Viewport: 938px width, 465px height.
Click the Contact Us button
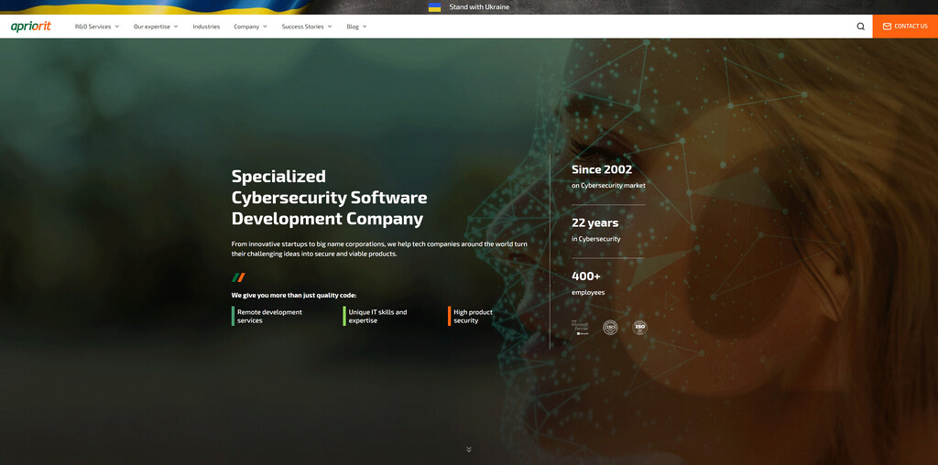point(905,27)
